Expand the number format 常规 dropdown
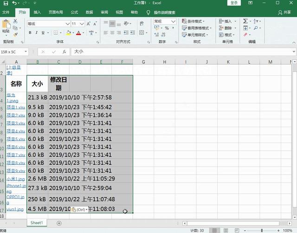This screenshot has width=297, height=233. pos(174,21)
